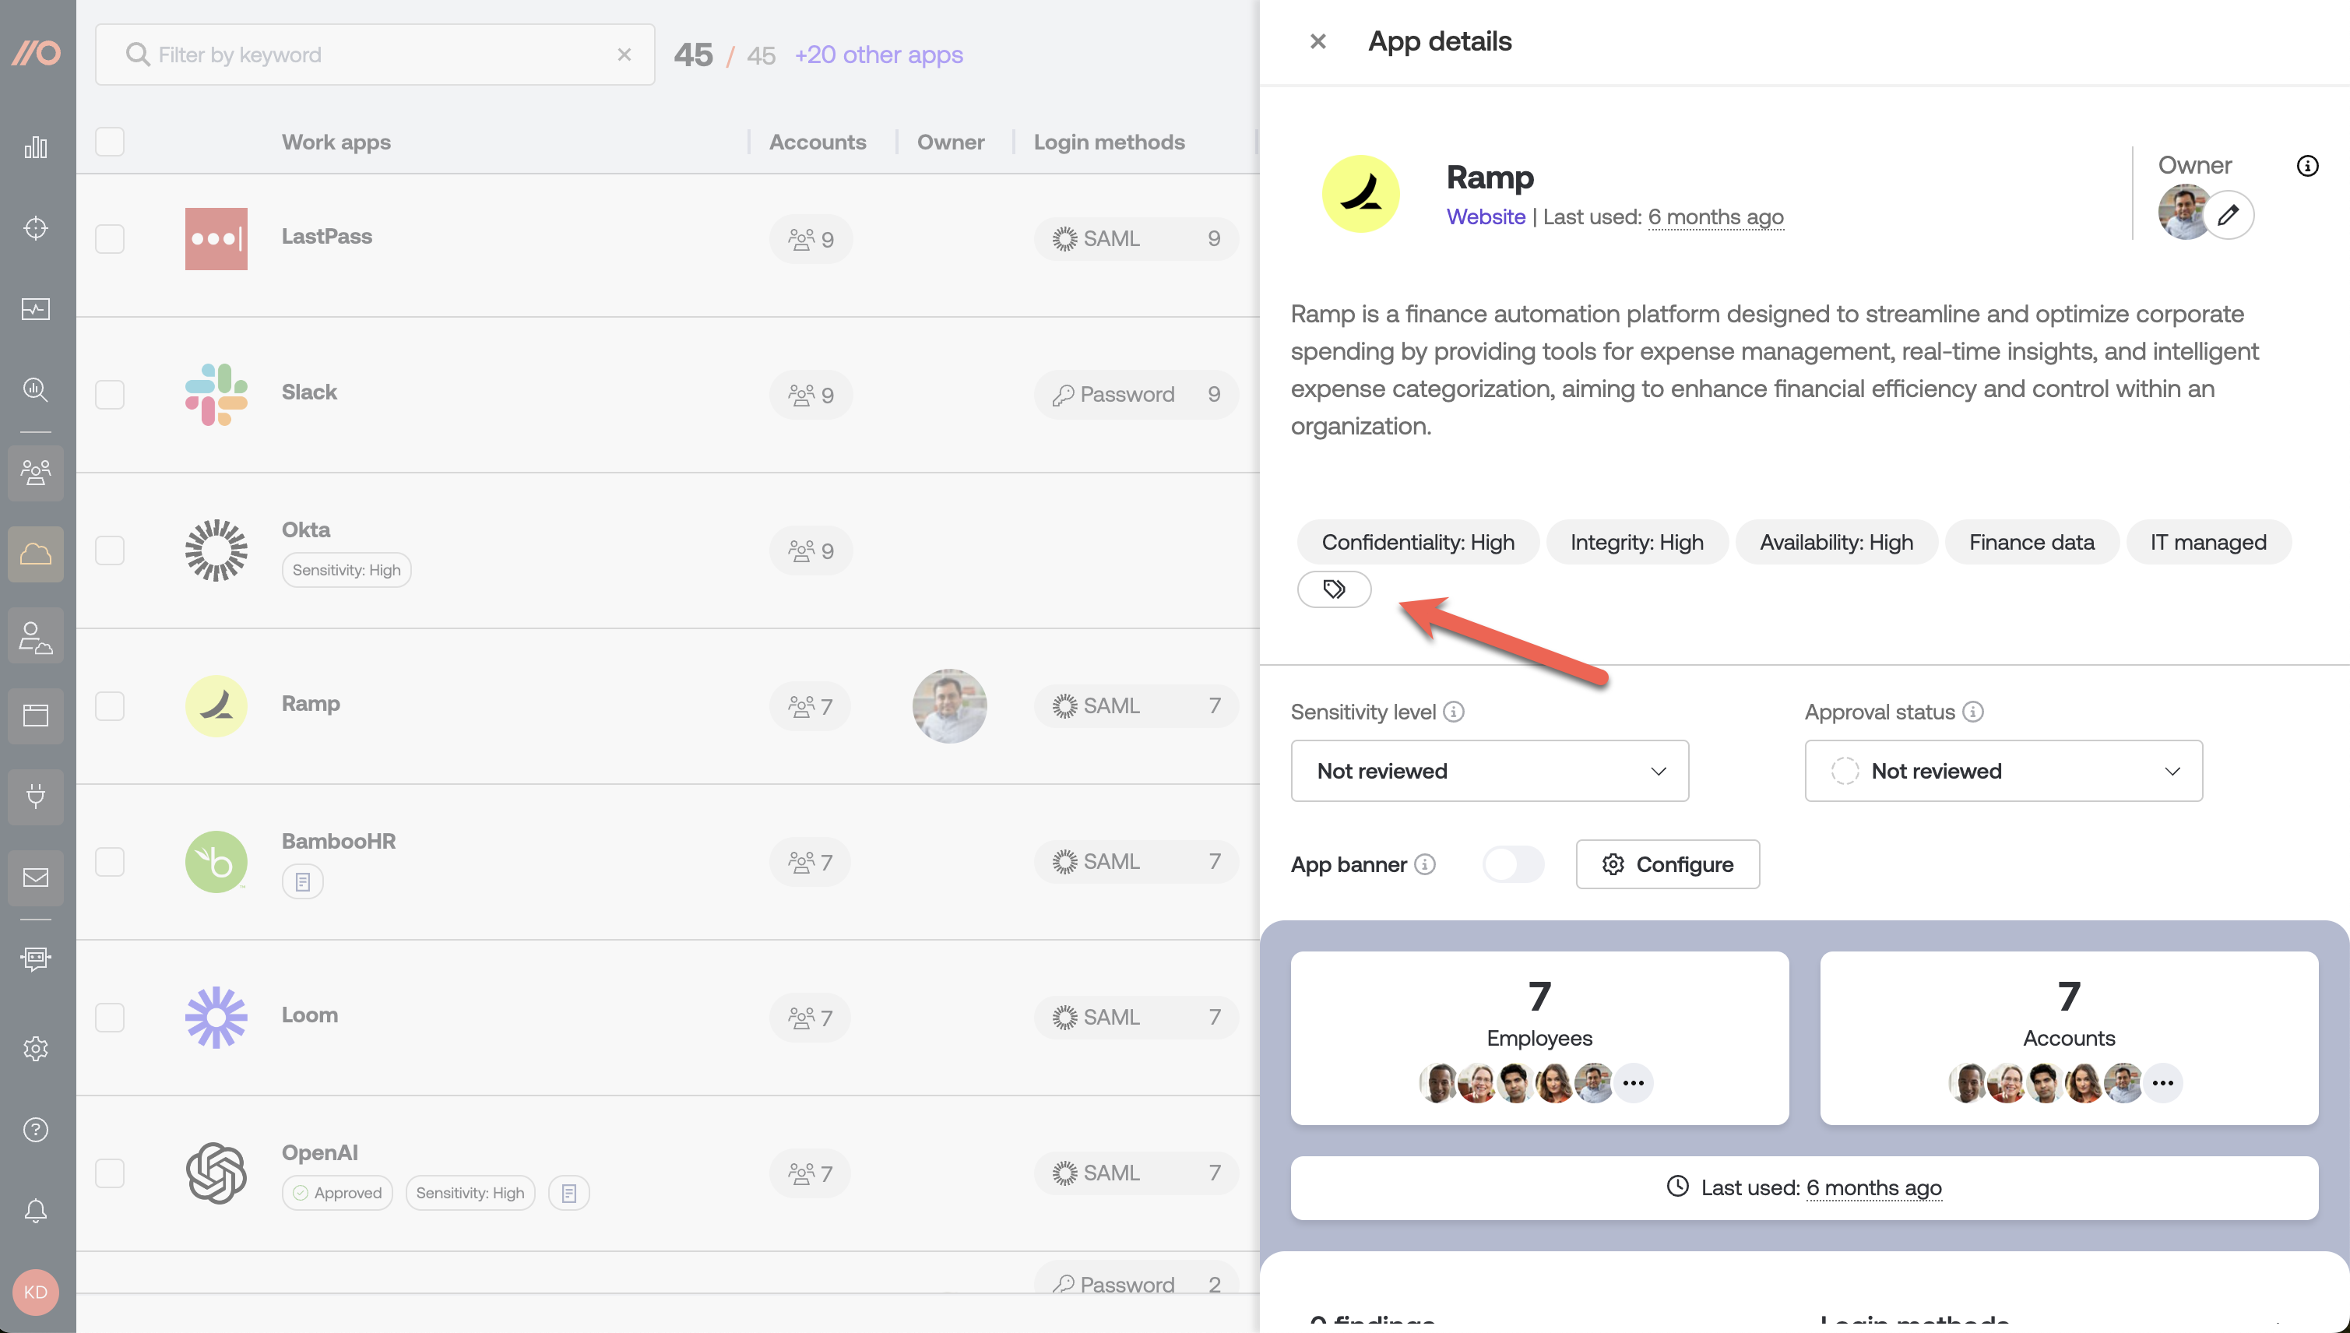Click the Slack Password login method badge
2350x1333 pixels.
click(x=1136, y=395)
